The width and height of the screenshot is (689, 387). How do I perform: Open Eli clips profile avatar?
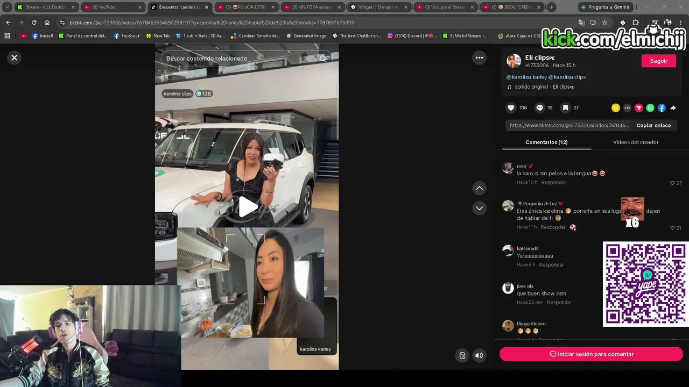point(514,61)
